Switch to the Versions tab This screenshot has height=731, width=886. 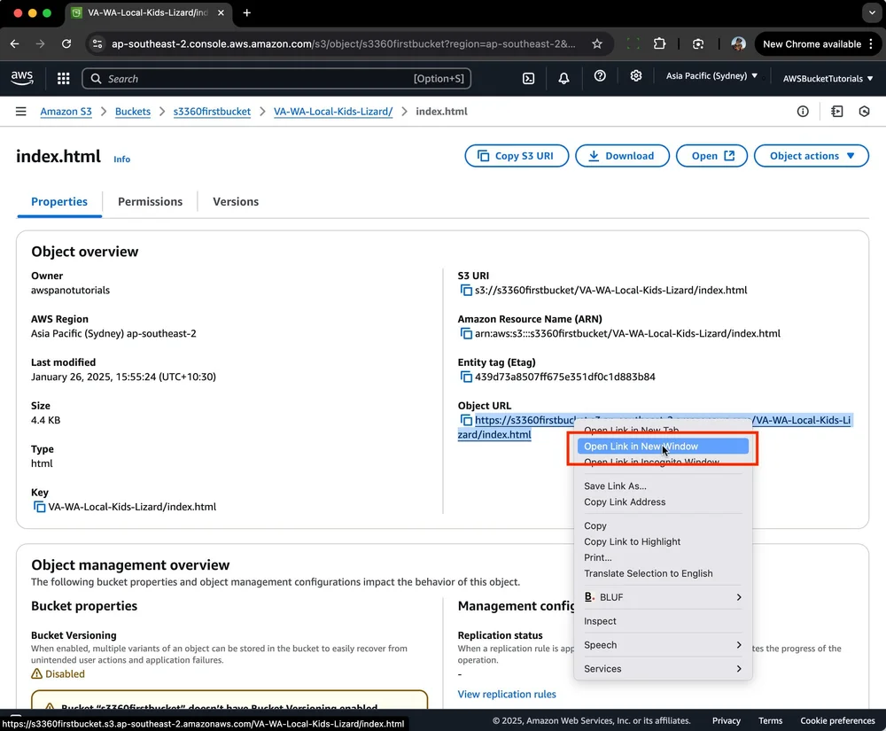point(236,202)
